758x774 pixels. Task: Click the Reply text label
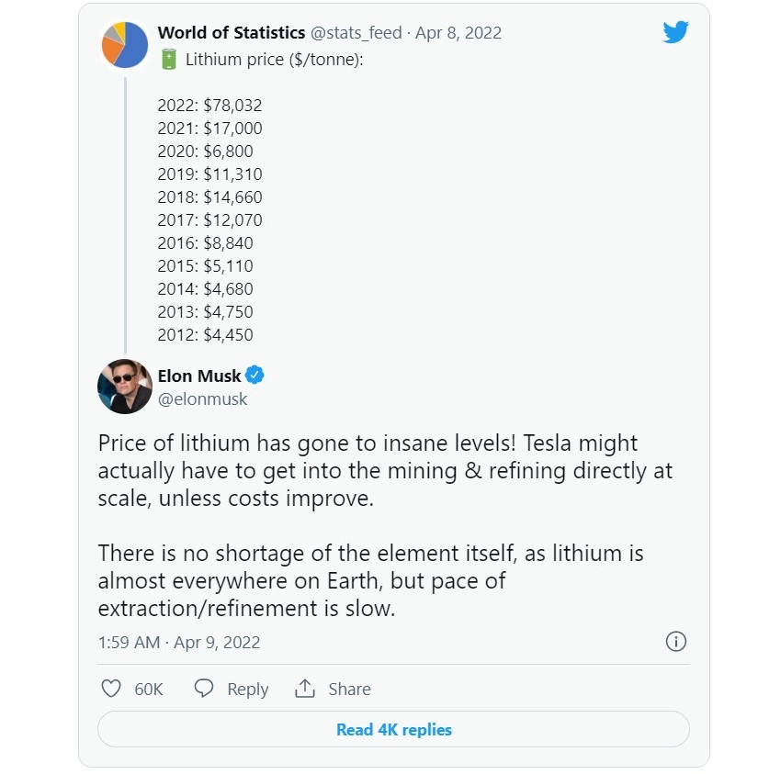pyautogui.click(x=248, y=690)
